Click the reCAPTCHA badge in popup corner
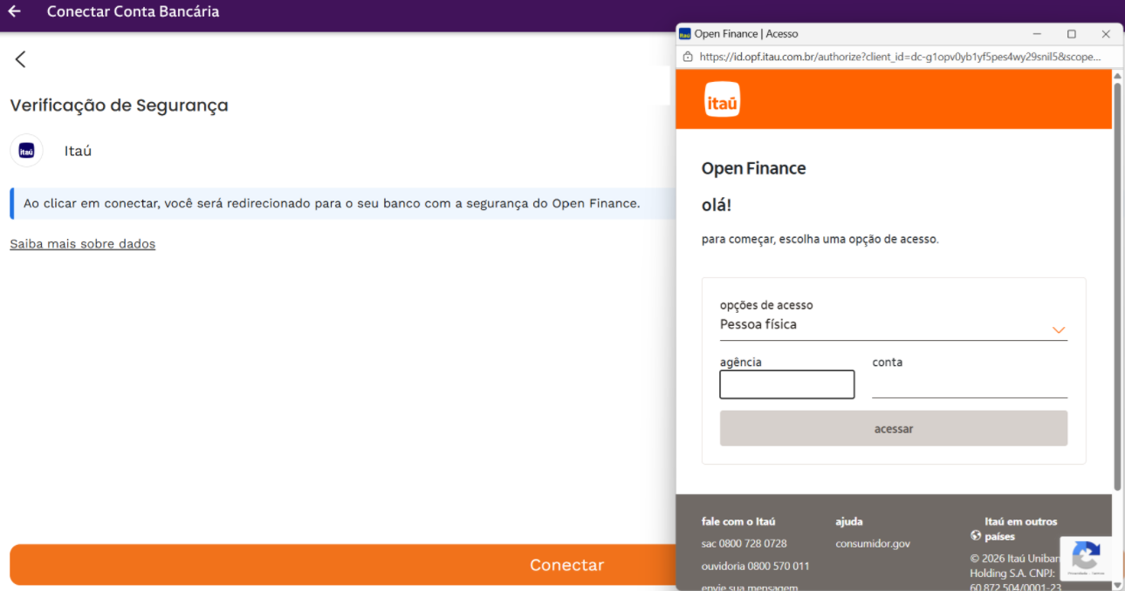 point(1086,558)
